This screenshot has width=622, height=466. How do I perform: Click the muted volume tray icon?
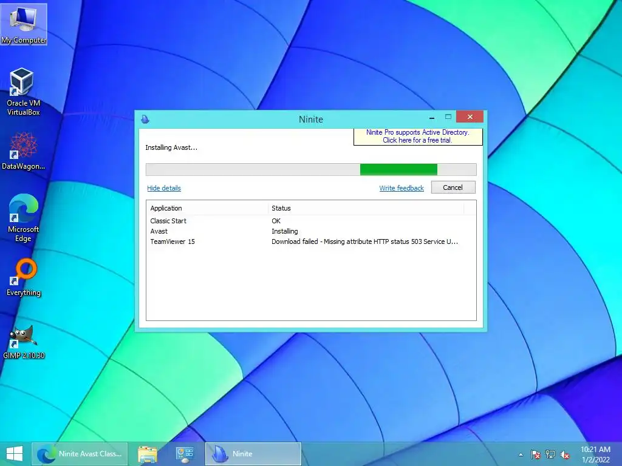tap(565, 454)
